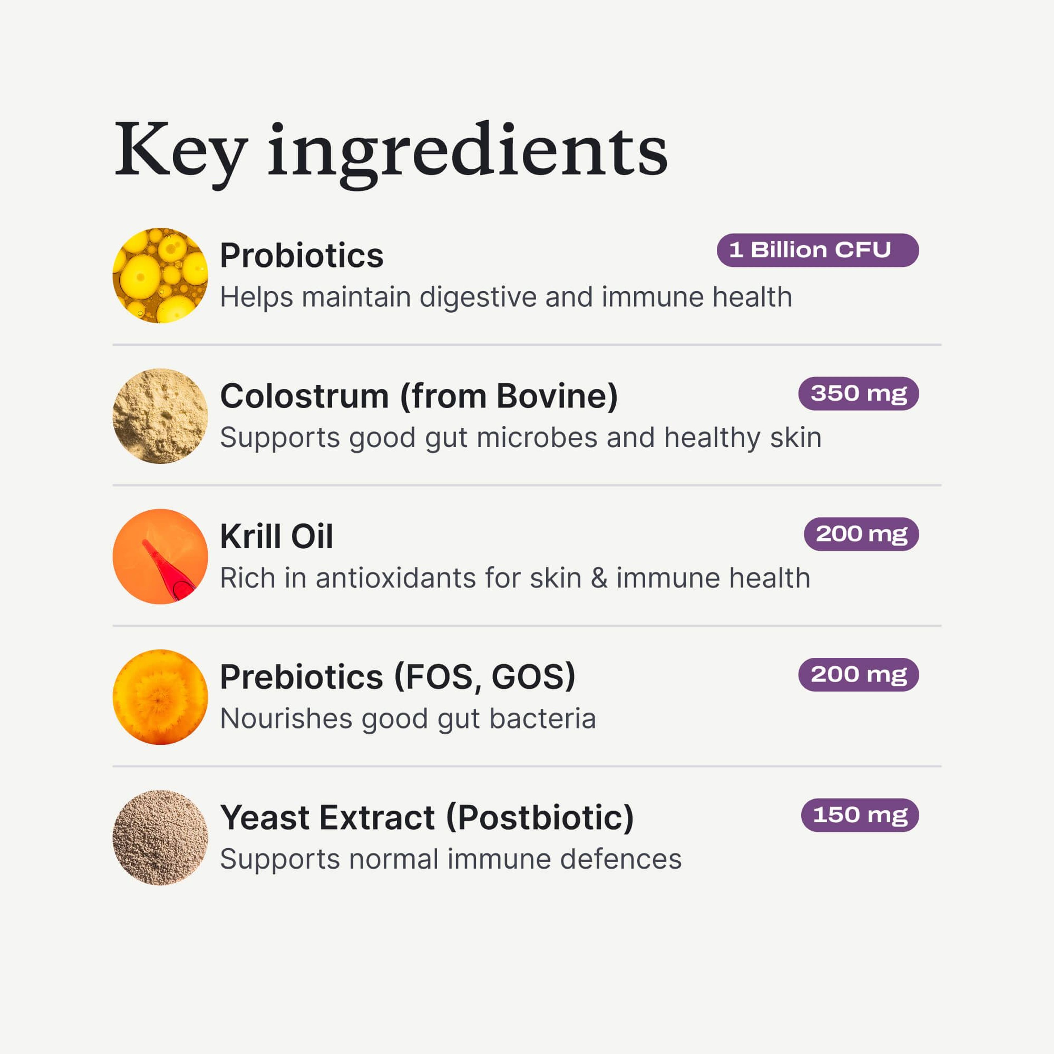Select the Probiotics heading text
The image size is (1054, 1054).
(301, 255)
